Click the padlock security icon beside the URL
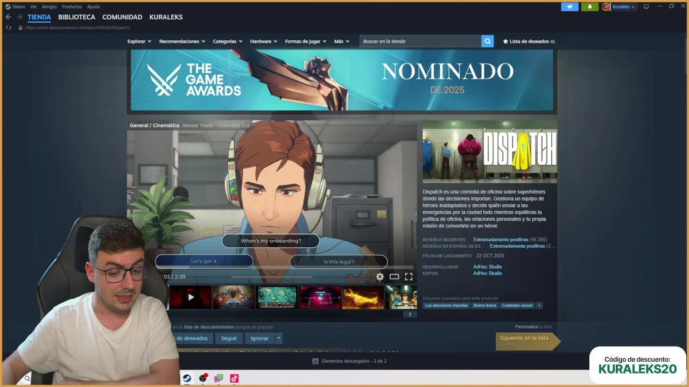The width and height of the screenshot is (689, 387). 20,27
